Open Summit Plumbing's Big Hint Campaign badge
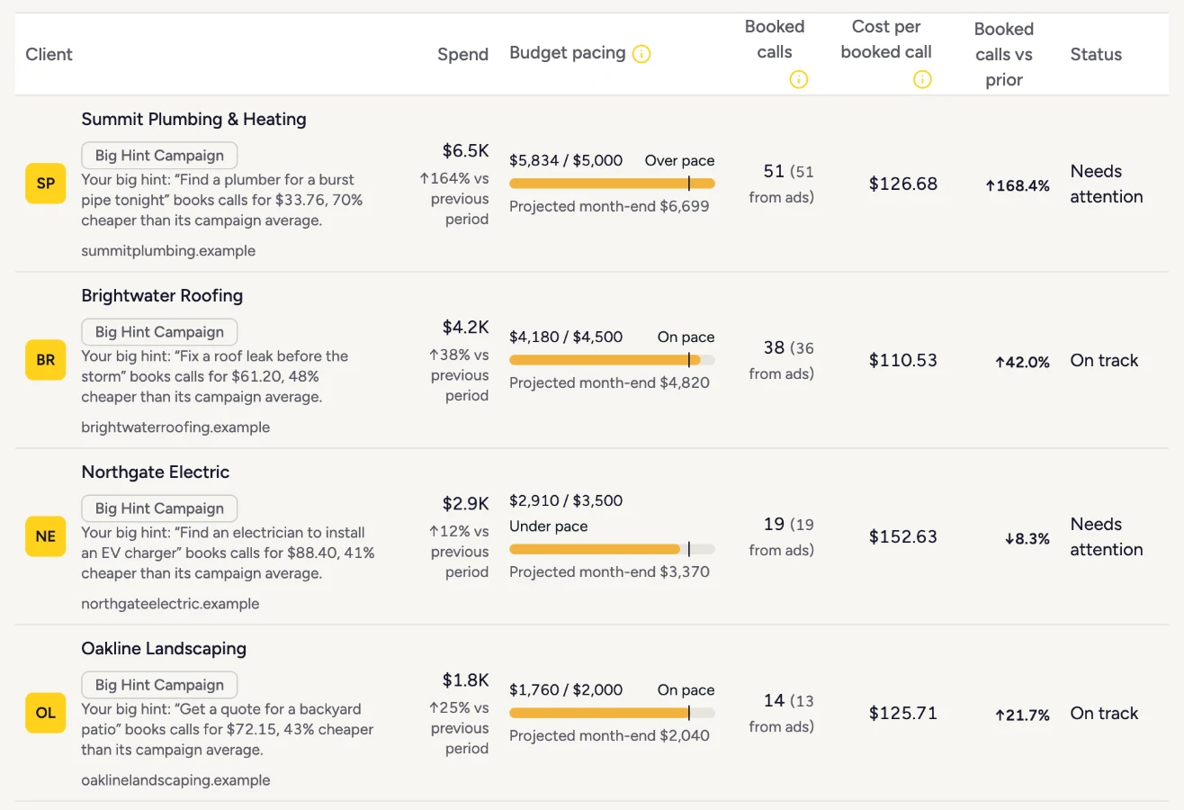Image resolution: width=1184 pixels, height=810 pixels. coord(159,156)
